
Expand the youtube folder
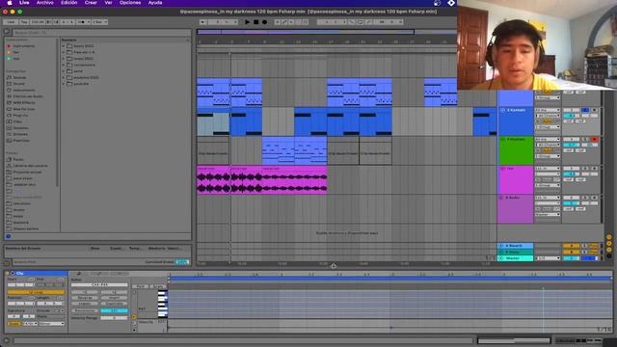tap(64, 84)
